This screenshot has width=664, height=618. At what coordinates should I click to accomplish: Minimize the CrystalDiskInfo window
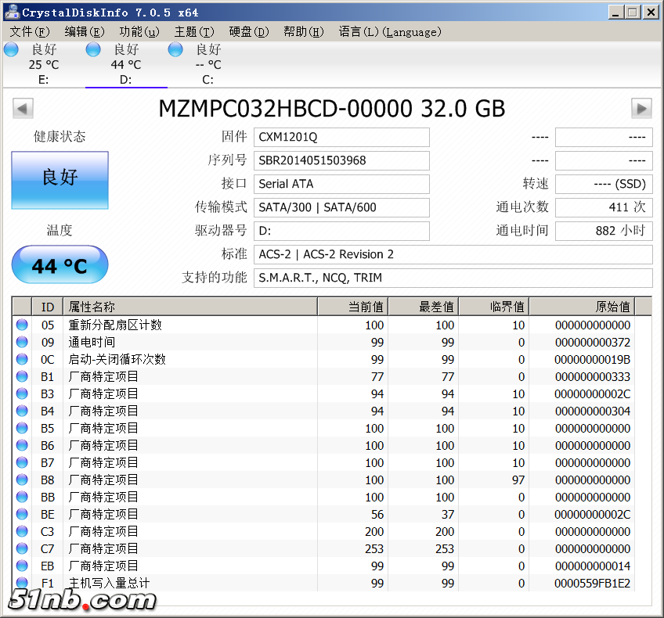point(615,13)
